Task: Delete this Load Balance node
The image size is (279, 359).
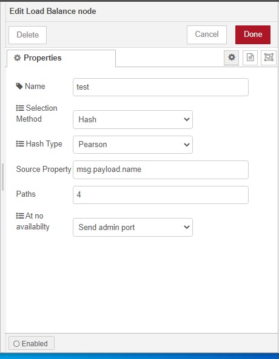Action: point(27,35)
